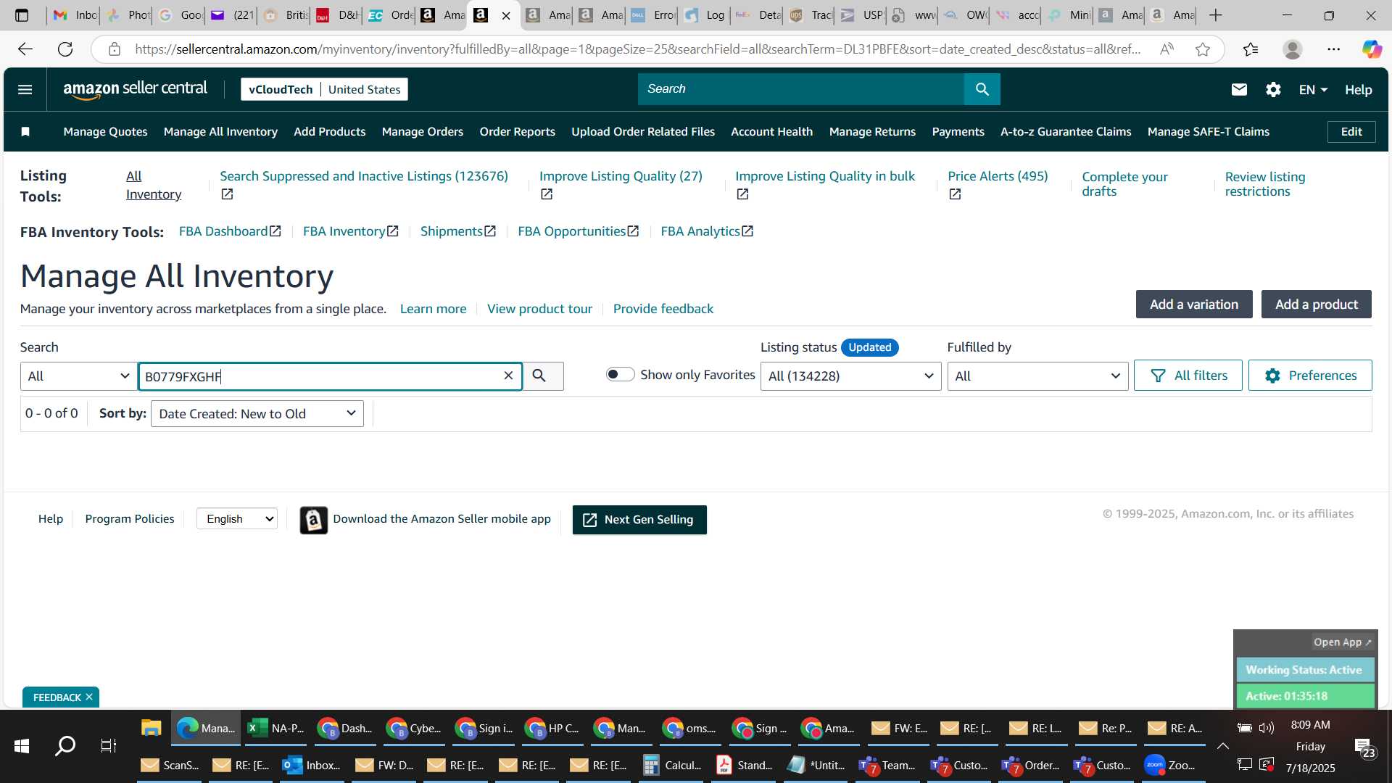Viewport: 1392px width, 783px height.
Task: Open Listing status All (134228) dropdown
Action: (850, 376)
